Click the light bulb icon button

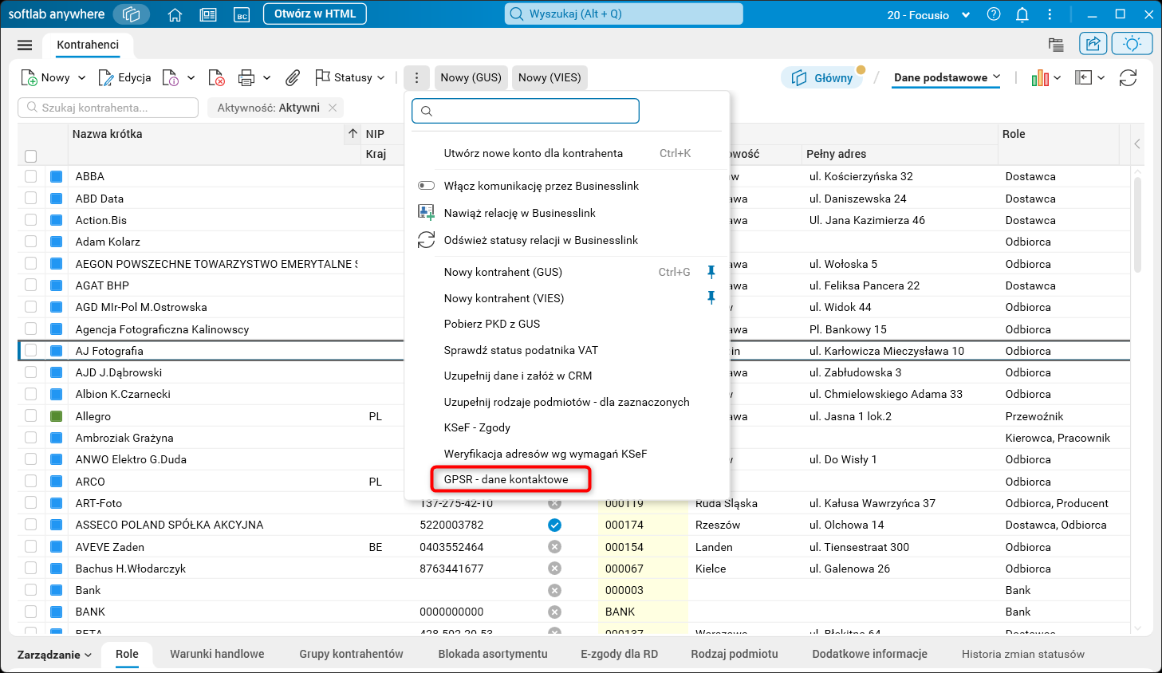[x=1132, y=44]
